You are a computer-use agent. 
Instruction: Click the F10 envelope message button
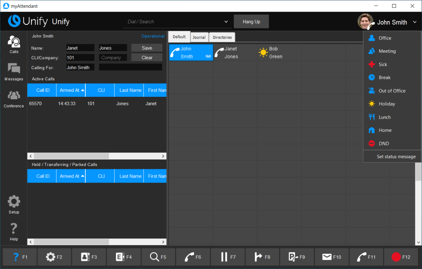(332, 257)
